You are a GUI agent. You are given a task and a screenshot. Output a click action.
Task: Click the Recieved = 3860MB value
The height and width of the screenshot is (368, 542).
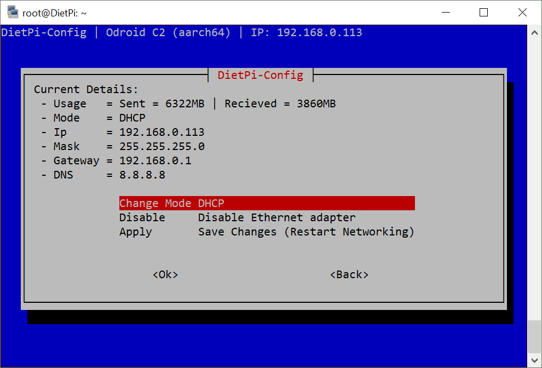(280, 104)
